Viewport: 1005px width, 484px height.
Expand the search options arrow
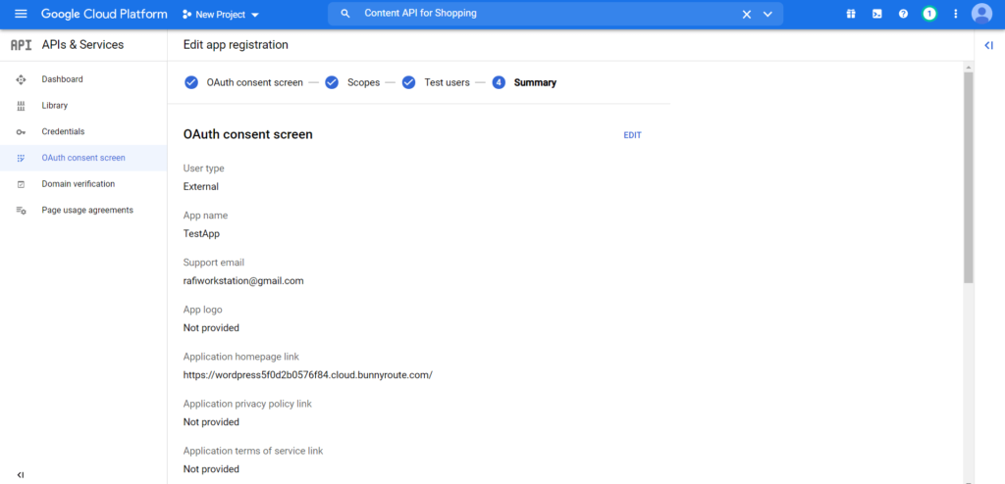click(767, 14)
